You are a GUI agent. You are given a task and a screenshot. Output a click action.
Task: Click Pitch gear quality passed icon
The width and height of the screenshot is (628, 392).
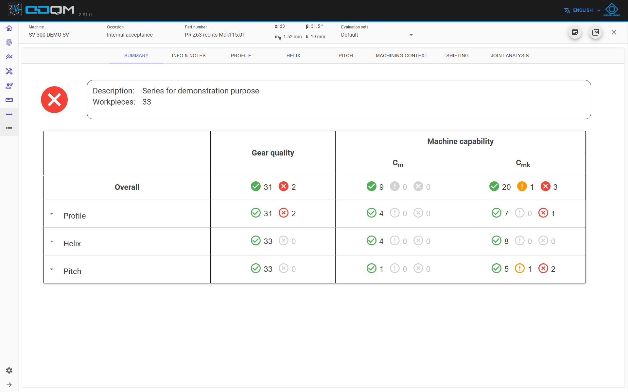click(x=256, y=268)
